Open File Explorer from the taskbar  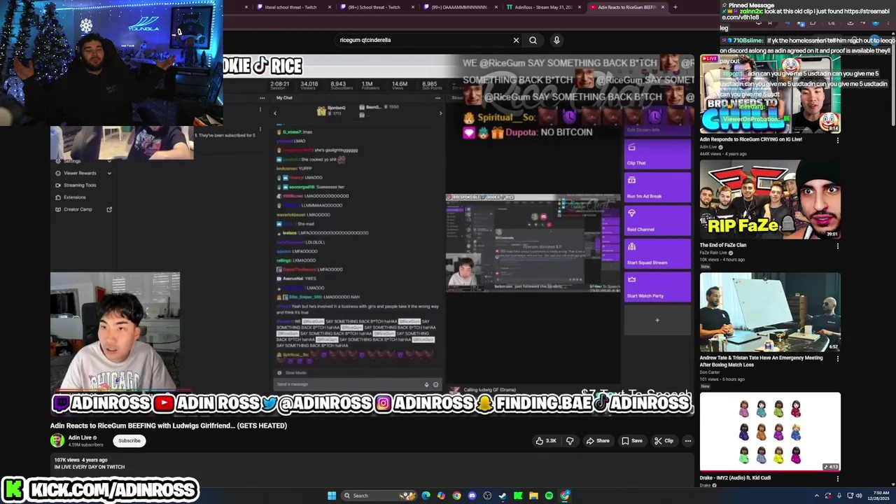click(533, 496)
